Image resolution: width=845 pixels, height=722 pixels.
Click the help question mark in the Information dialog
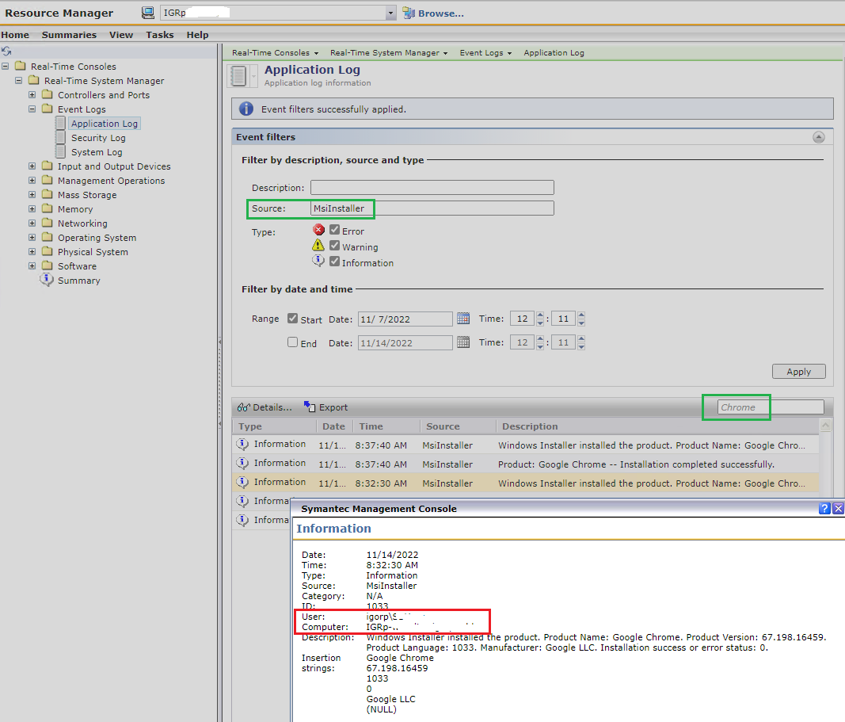pos(824,508)
